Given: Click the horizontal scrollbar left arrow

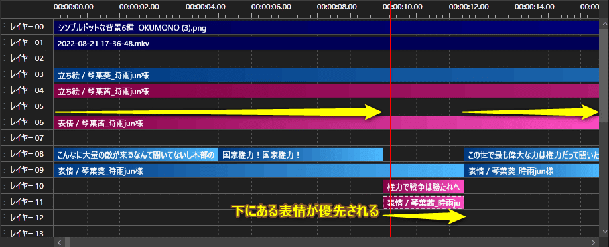Looking at the screenshot, I should point(60,242).
